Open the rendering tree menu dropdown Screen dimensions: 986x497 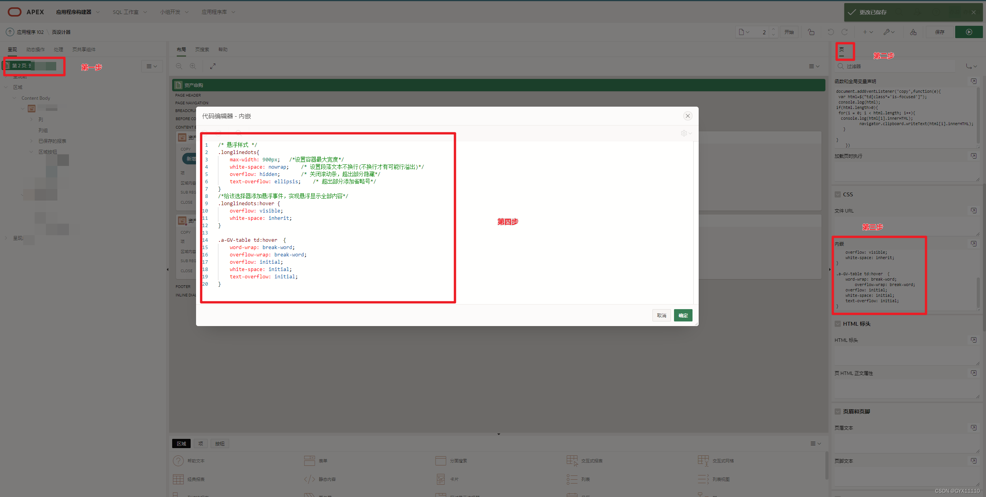pyautogui.click(x=152, y=66)
